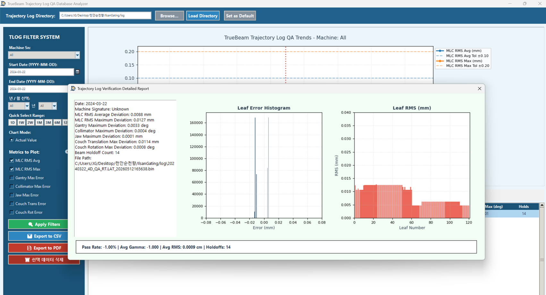546x295 pixels.
Task: Click 'MLC RMS Average Deviation: 0.0088 mm' line
Action: [113, 115]
